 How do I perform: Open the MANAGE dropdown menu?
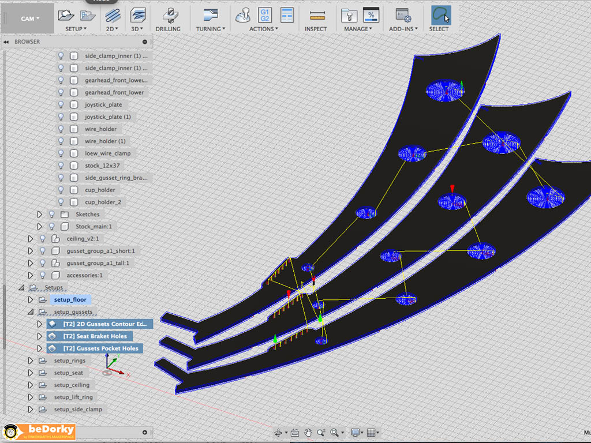coord(358,29)
